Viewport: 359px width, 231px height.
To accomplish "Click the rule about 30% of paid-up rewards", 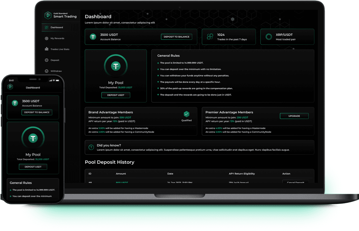I will pos(196,88).
